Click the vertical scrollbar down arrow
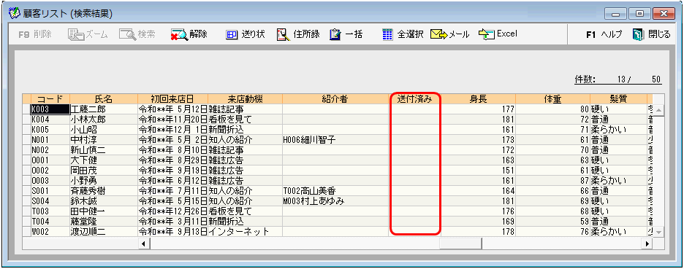The height and width of the screenshot is (269, 684). tap(658, 232)
